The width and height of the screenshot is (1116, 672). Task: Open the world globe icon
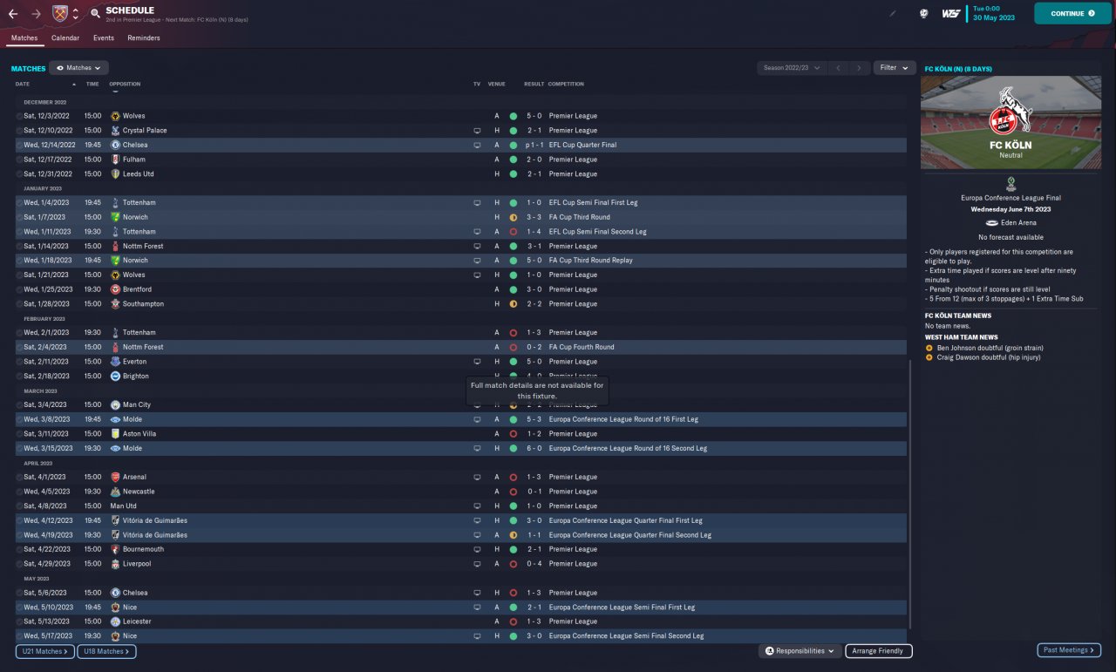point(923,14)
